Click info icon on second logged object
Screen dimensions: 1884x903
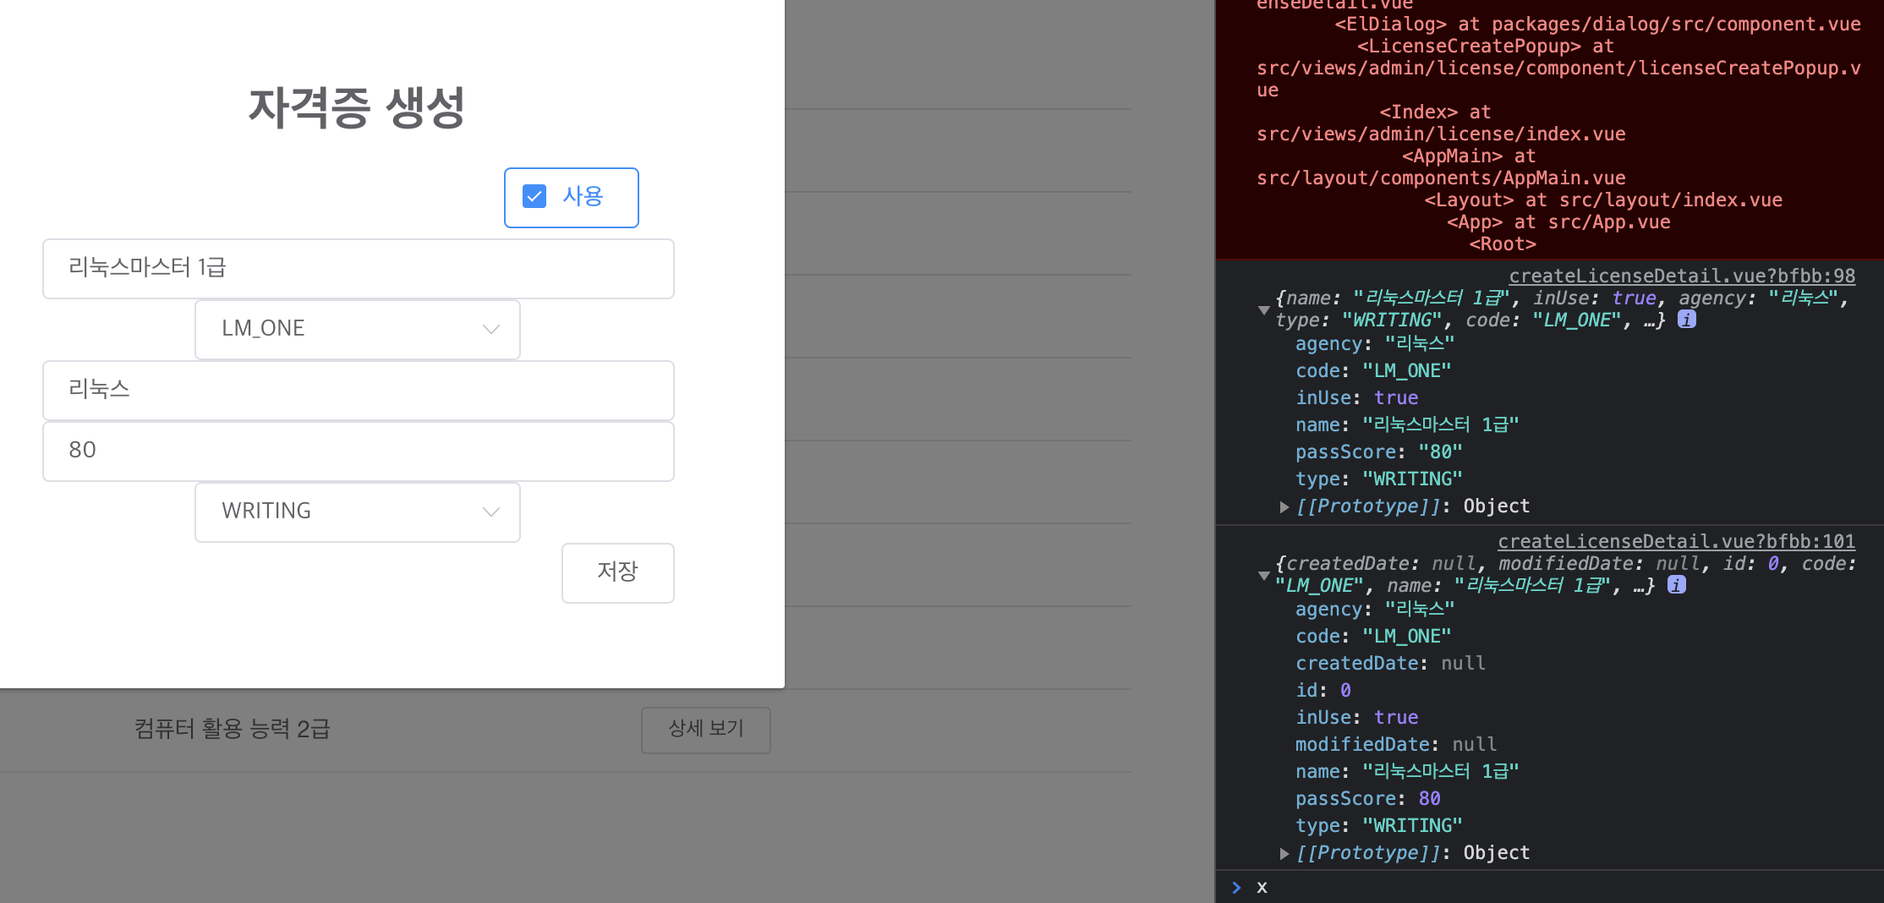point(1677,585)
